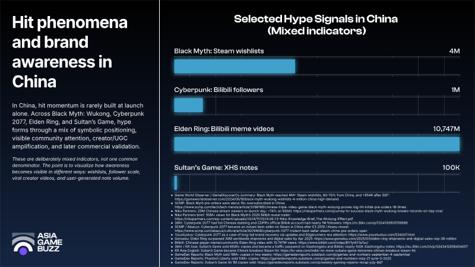Image resolution: width=475 pixels, height=267 pixels.
Task: Click the 'Selected Hype Signals in China' chart title
Action: coord(316,25)
